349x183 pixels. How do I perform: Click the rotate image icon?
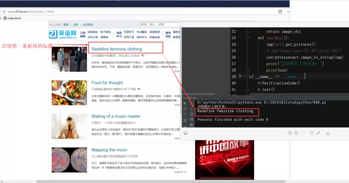pos(312,133)
